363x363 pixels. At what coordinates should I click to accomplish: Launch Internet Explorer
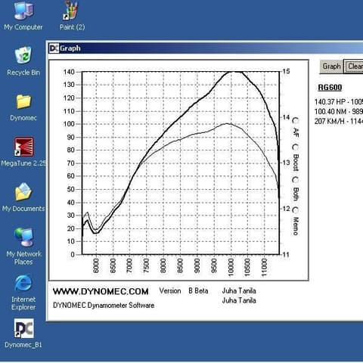[23, 292]
